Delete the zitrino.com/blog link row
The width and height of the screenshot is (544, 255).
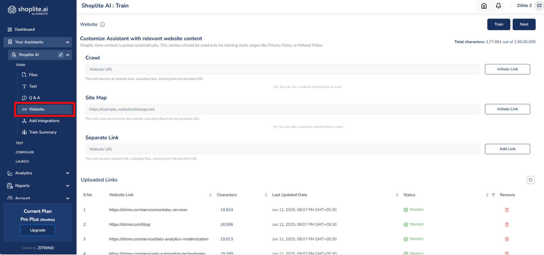(507, 225)
